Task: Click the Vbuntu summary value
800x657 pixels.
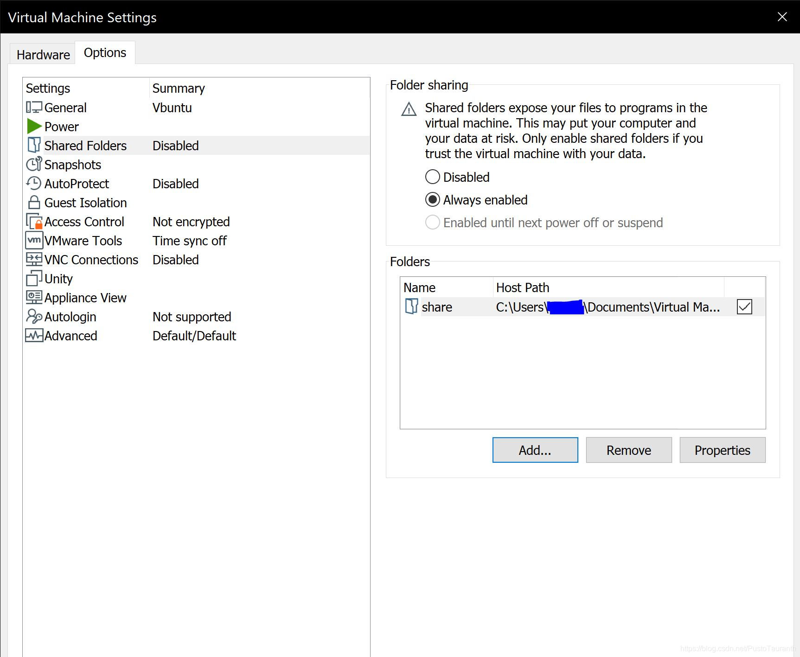Action: coord(172,108)
